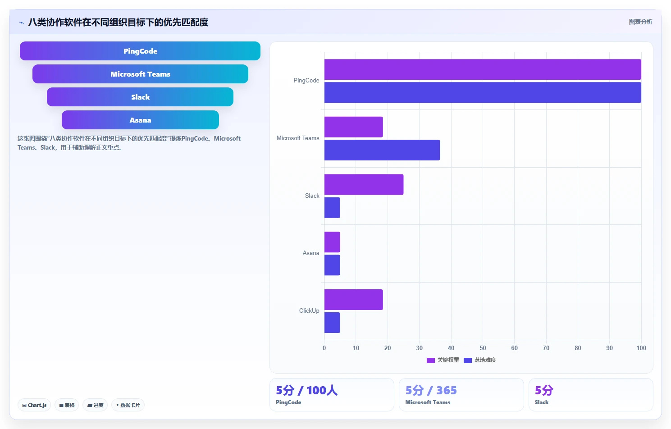The width and height of the screenshot is (671, 429).
Task: Click the x-axis tick label 0
Action: pyautogui.click(x=324, y=348)
